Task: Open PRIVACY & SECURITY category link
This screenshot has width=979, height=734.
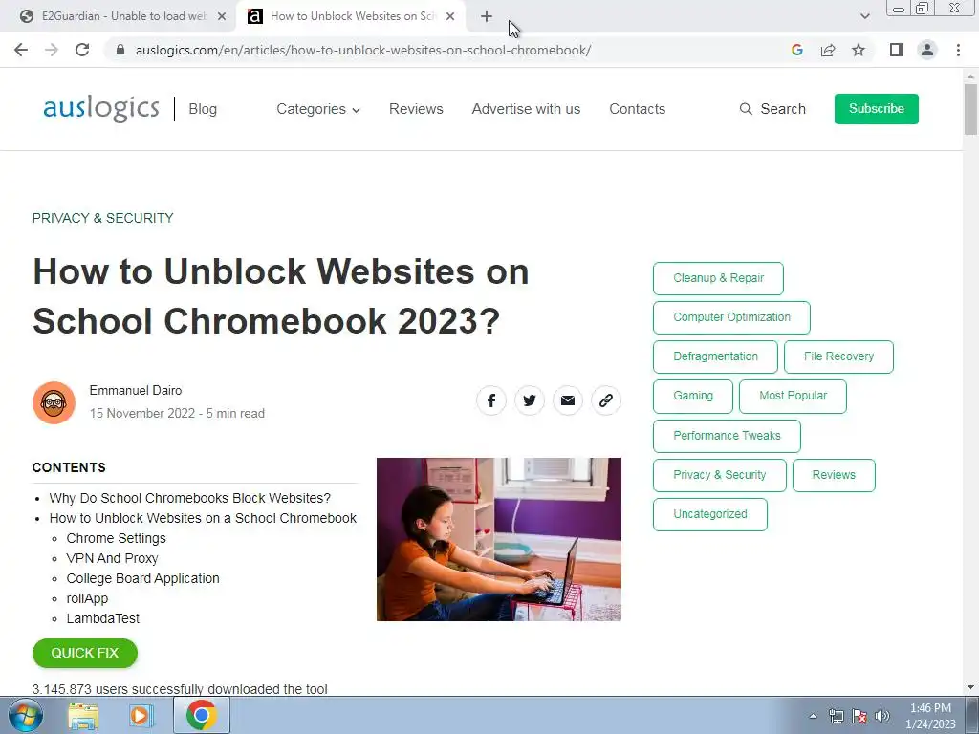Action: [103, 218]
